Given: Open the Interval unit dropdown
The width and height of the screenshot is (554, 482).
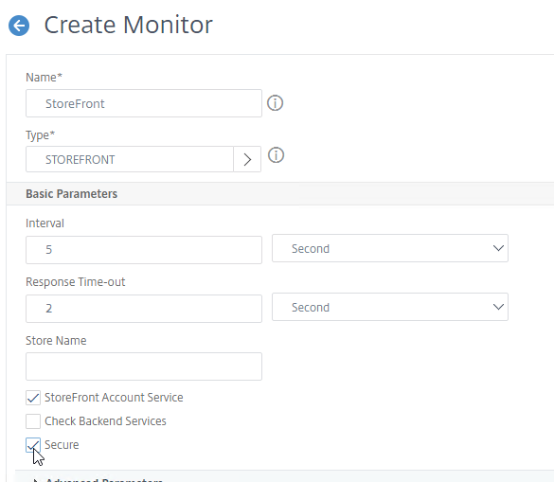Looking at the screenshot, I should [x=390, y=248].
